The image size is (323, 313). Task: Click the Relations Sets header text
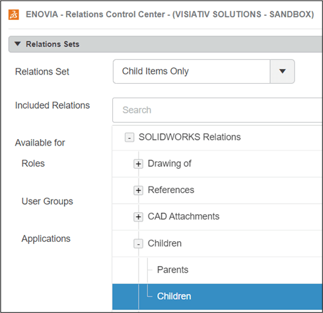coord(53,44)
